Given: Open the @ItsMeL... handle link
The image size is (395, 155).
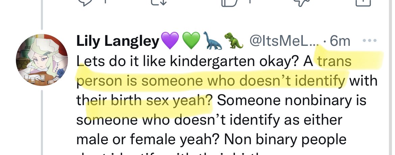Looking at the screenshot, I should pos(283,40).
